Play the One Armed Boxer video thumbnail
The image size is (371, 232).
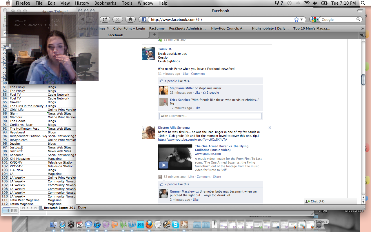(x=163, y=165)
